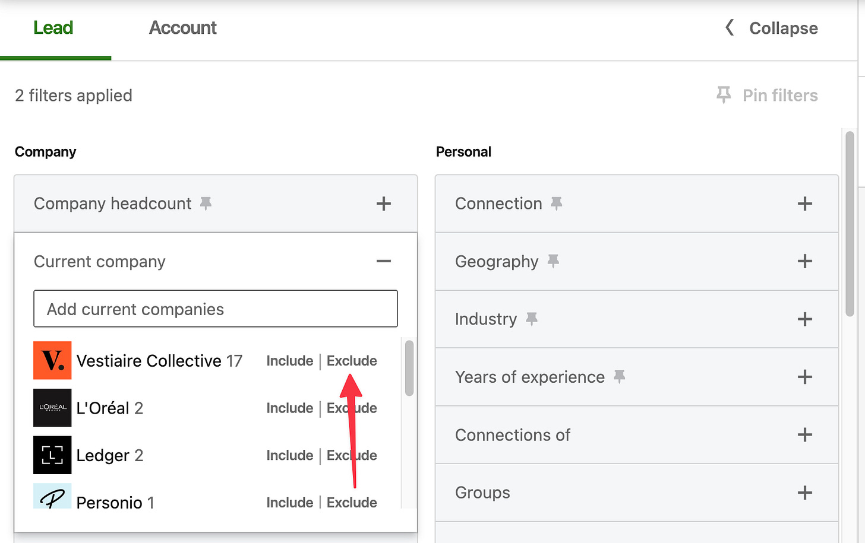
Task: Collapse the filters panel
Action: pyautogui.click(x=772, y=28)
